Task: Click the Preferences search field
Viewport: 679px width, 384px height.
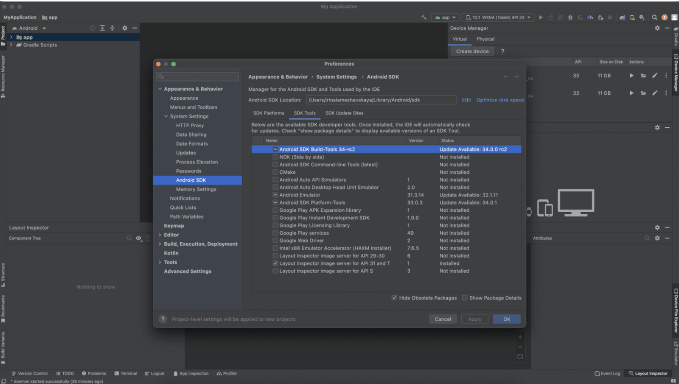Action: (x=197, y=77)
